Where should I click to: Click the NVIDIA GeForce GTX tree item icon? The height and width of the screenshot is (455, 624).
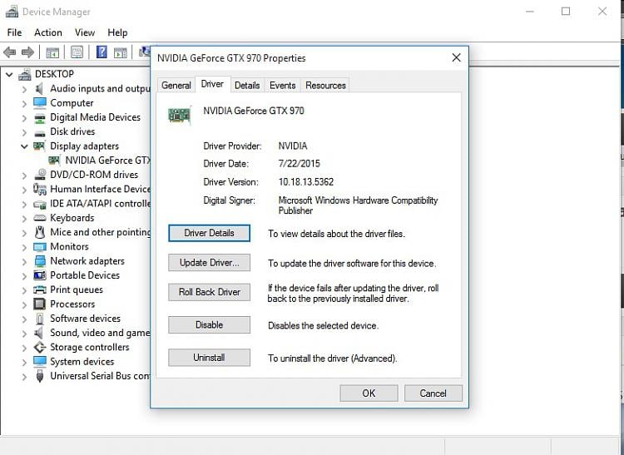54,161
